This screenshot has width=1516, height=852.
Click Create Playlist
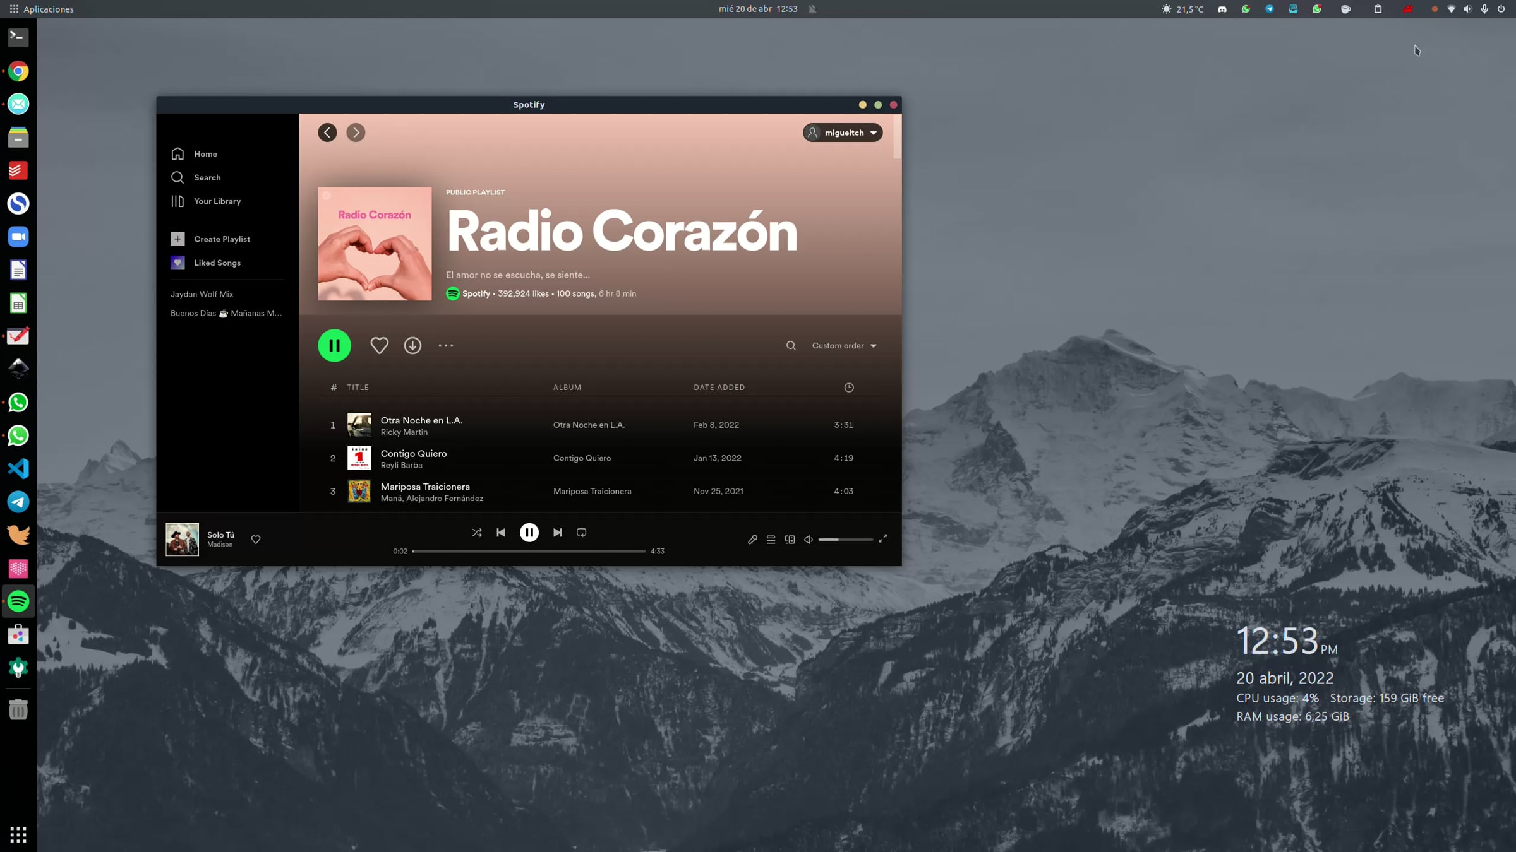210,239
